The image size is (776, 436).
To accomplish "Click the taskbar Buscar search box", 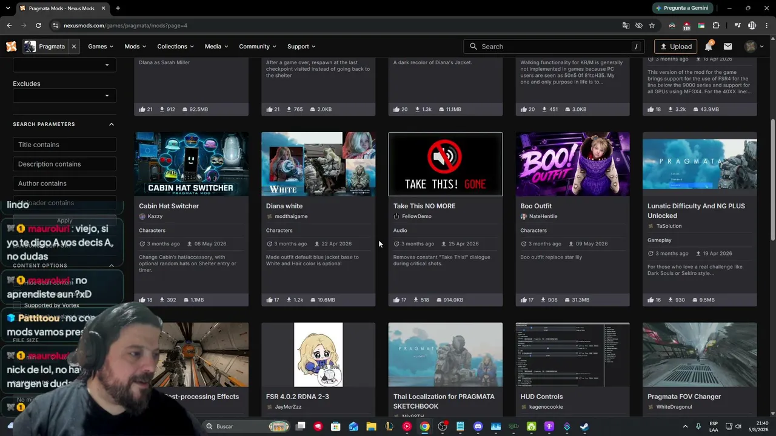I will (x=246, y=426).
